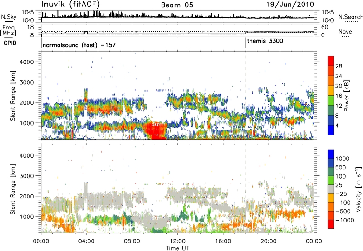Click the '-1000' tick on Velocity colorbar
Screen dimensions: 363x251
(344, 220)
